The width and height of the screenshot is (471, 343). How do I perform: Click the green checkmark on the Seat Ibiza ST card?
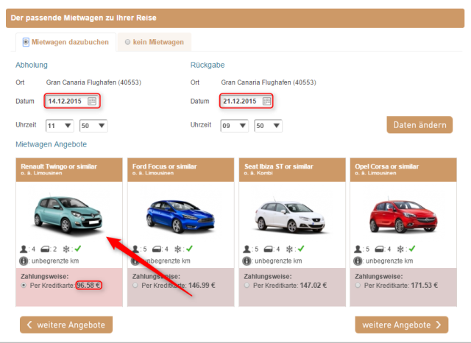tap(301, 248)
